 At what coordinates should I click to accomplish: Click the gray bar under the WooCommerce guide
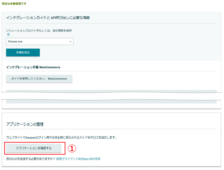(111, 91)
